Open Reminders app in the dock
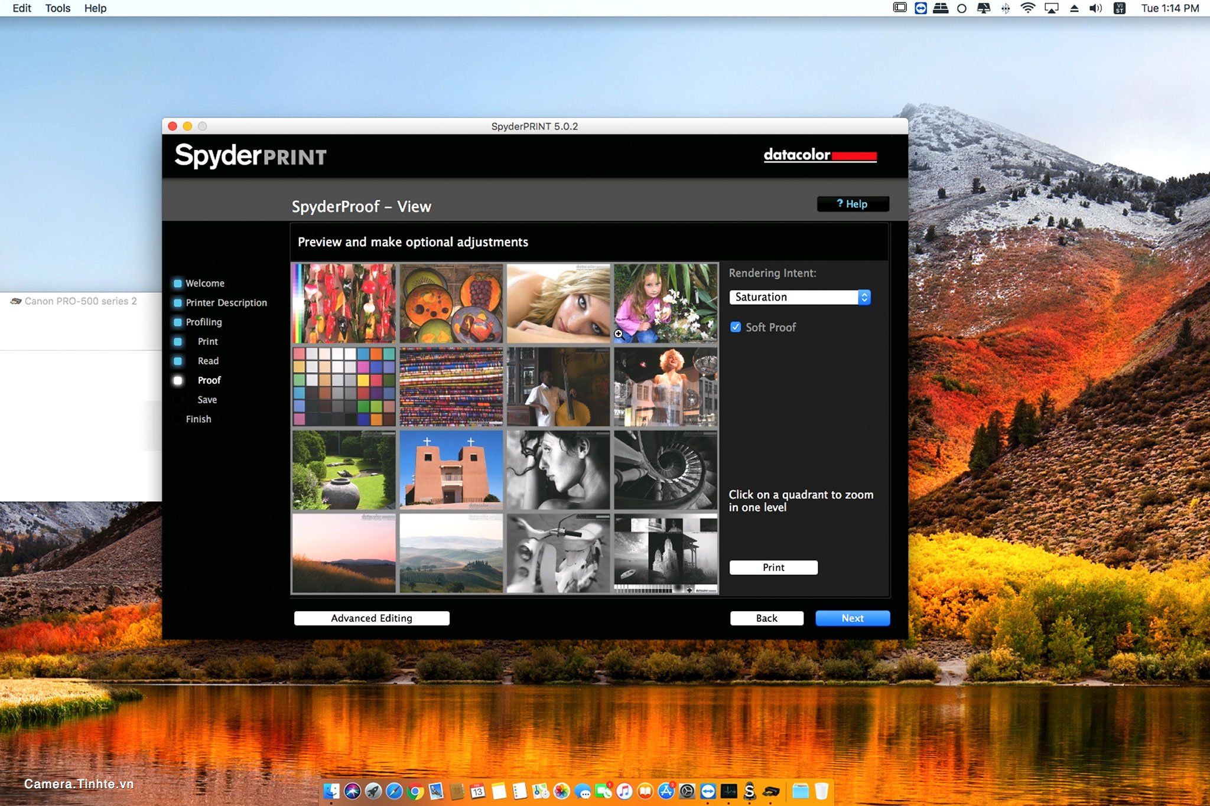This screenshot has height=806, width=1210. point(520,791)
